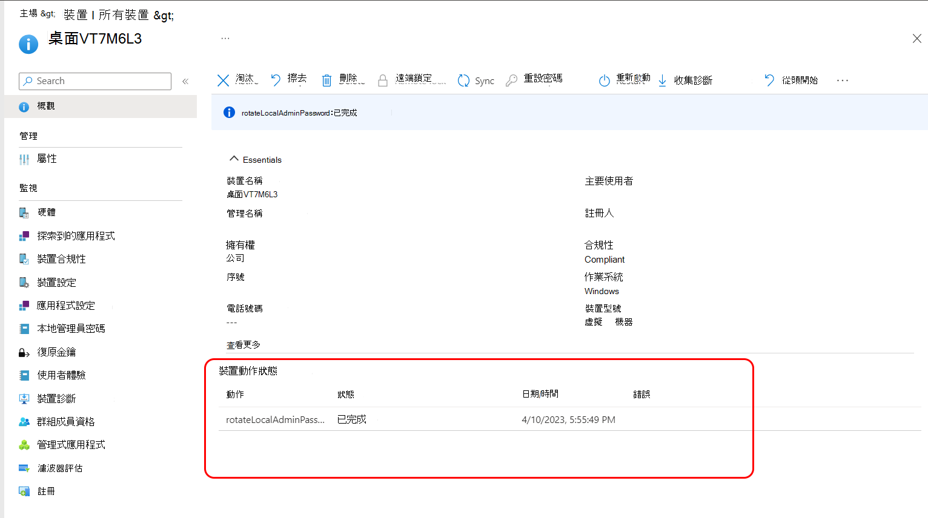Screen dimensions: 928x518
Task: Collapse the sidebar with the double-chevron icon
Action: click(185, 81)
